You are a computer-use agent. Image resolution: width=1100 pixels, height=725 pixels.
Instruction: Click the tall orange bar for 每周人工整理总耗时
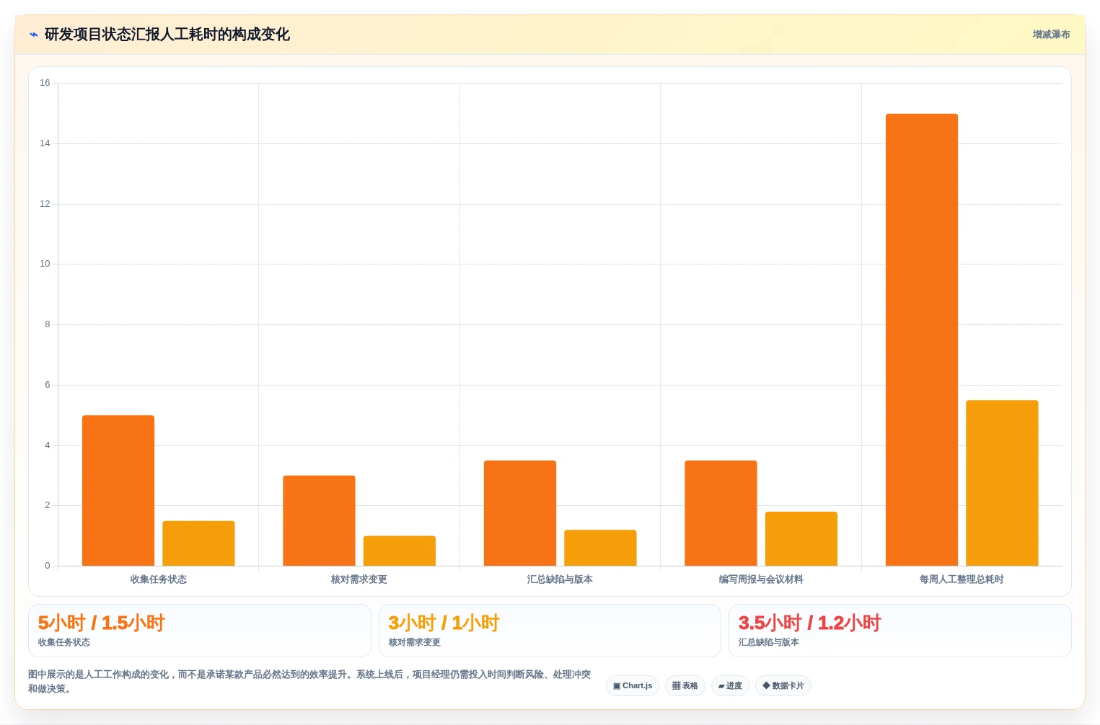tap(922, 339)
